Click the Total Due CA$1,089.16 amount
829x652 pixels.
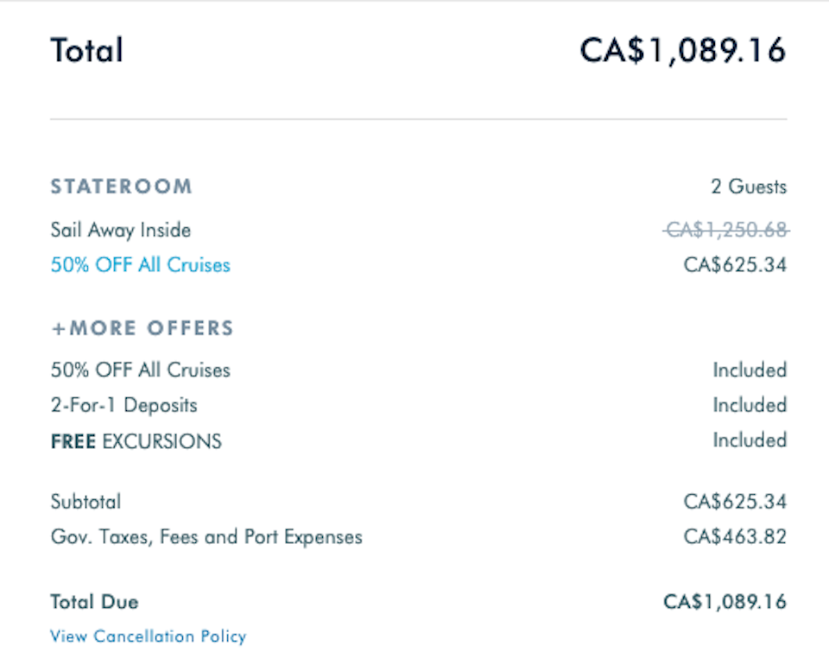725,602
